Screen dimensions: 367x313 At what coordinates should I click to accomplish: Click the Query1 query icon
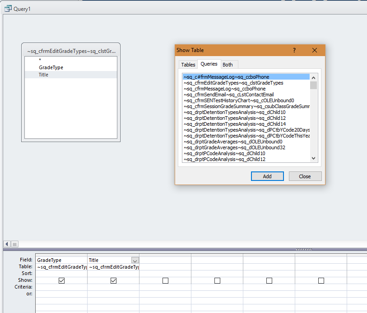pyautogui.click(x=8, y=9)
